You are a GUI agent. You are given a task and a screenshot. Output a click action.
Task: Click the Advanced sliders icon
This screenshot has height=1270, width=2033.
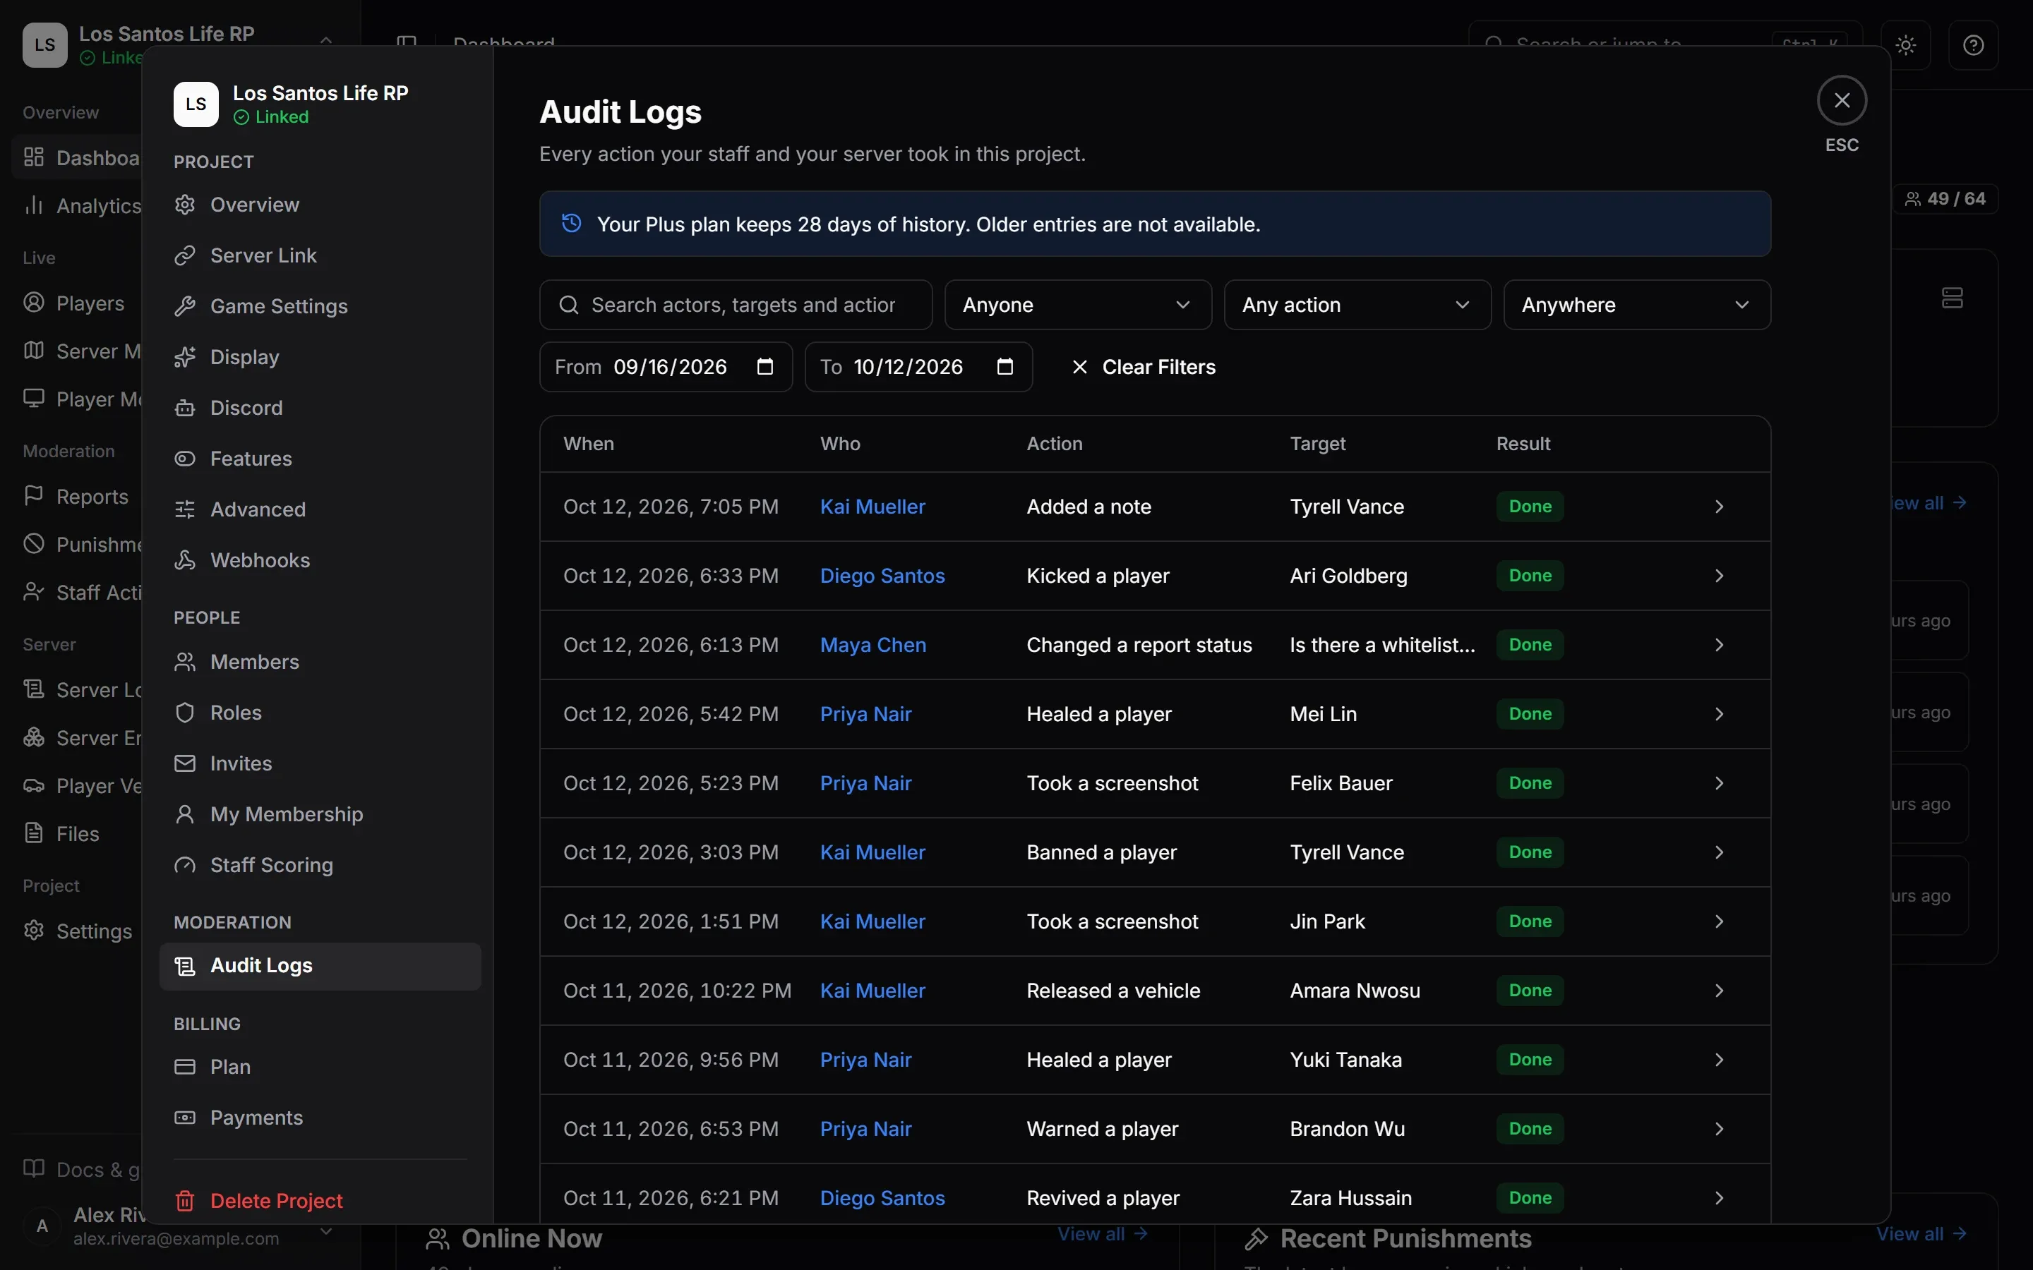[x=185, y=509]
